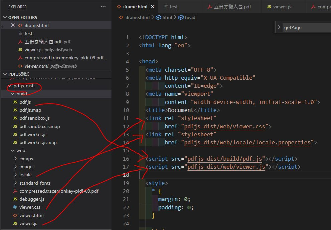Switch to the 五倍券懶人包.pdf tab

(x=229, y=7)
